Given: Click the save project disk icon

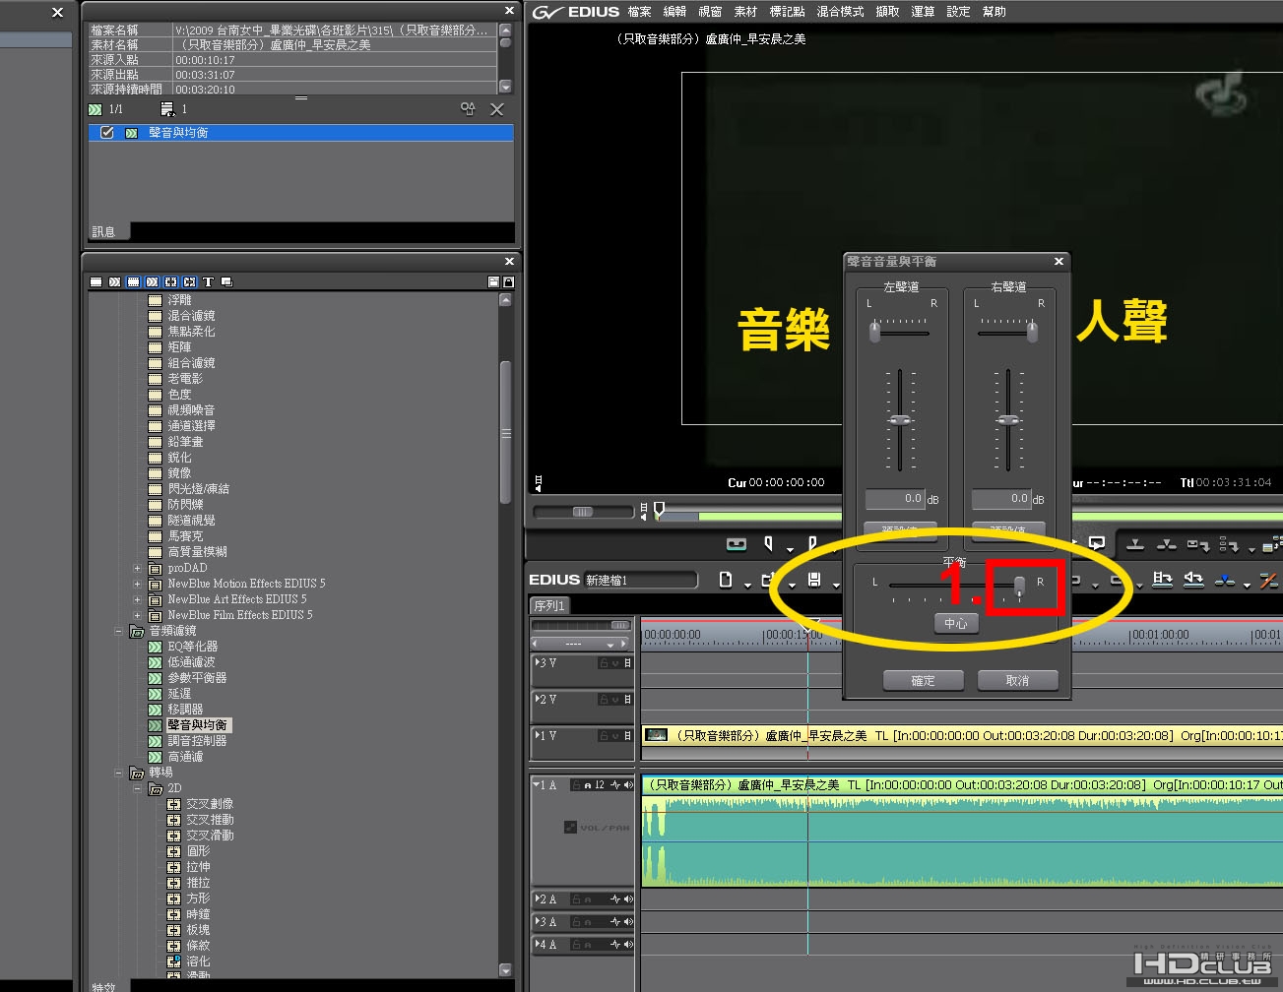Looking at the screenshot, I should (814, 580).
